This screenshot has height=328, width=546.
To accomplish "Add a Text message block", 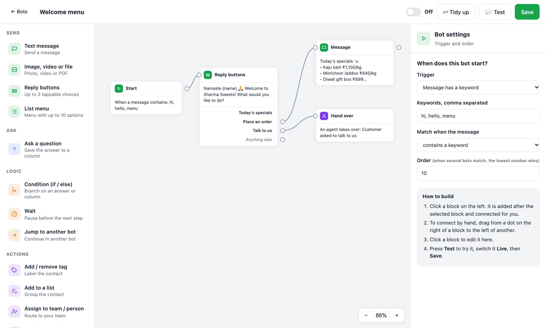I will pyautogui.click(x=47, y=49).
